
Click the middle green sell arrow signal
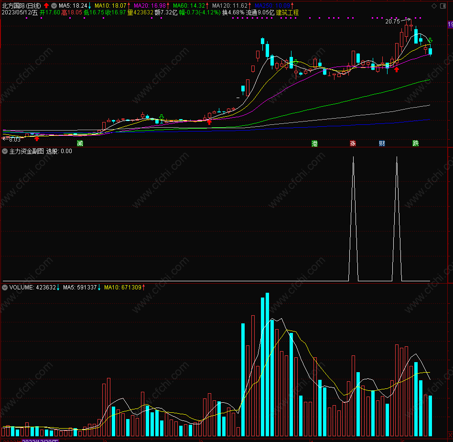click(296, 62)
